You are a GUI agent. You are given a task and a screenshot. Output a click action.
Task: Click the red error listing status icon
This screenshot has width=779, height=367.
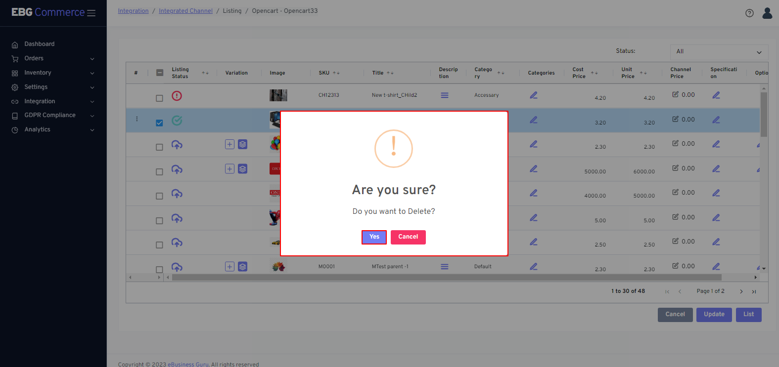[177, 96]
